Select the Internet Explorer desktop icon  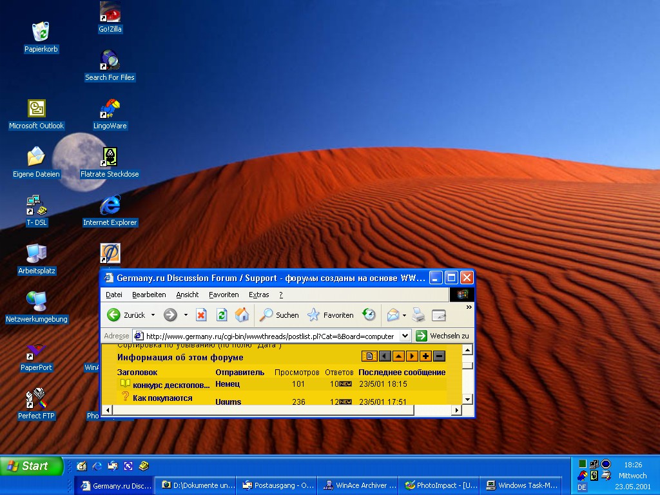click(110, 211)
